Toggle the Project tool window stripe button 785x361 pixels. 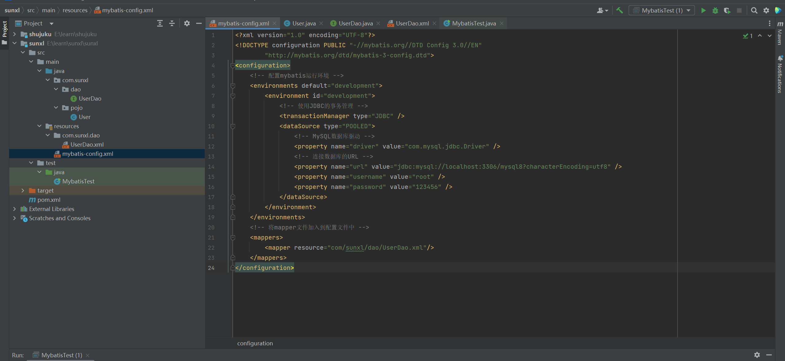pos(4,29)
